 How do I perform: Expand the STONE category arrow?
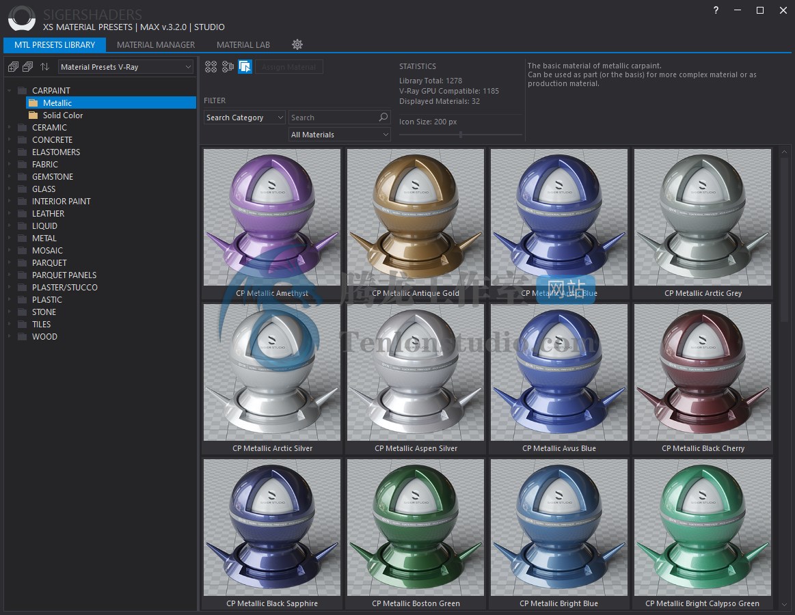[9, 312]
